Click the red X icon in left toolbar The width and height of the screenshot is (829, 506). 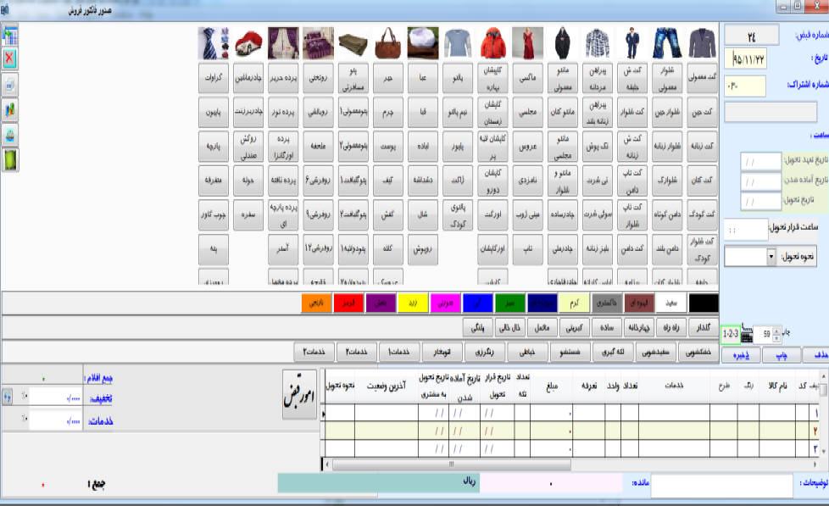pyautogui.click(x=10, y=58)
